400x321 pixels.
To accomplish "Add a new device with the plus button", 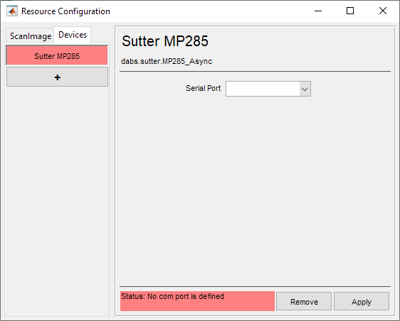I will tap(57, 77).
